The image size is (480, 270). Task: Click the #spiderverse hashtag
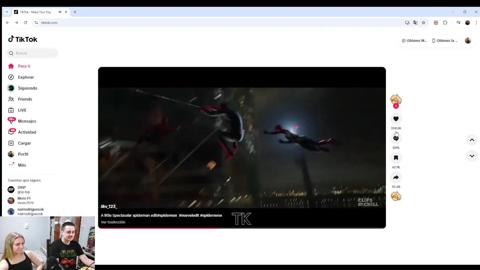(211, 216)
